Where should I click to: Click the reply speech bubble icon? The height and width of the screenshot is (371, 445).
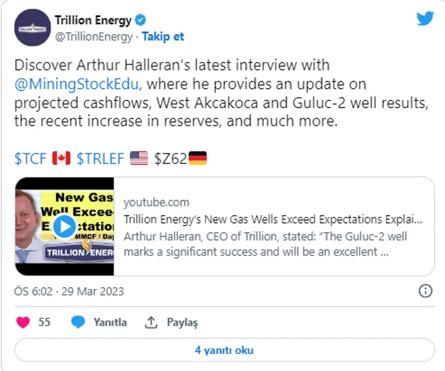[78, 322]
